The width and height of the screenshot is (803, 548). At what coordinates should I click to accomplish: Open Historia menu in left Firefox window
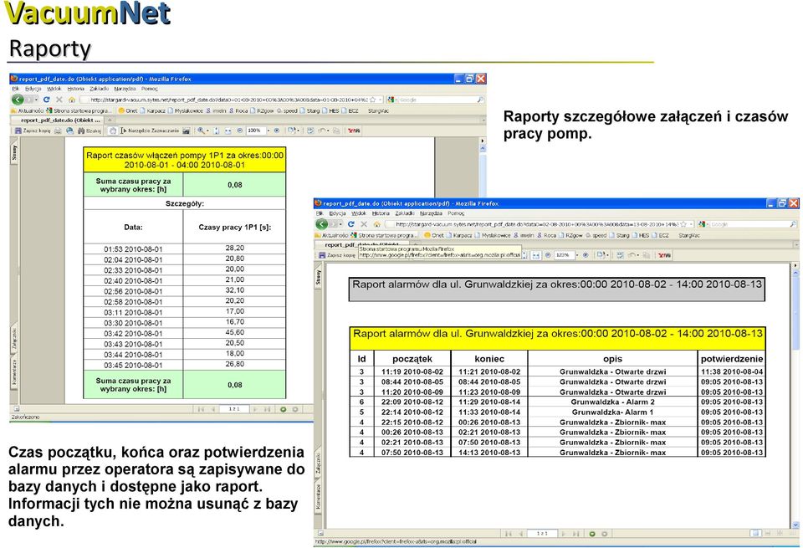pos(76,89)
